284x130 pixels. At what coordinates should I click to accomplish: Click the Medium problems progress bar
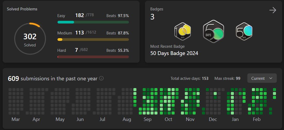93,40
